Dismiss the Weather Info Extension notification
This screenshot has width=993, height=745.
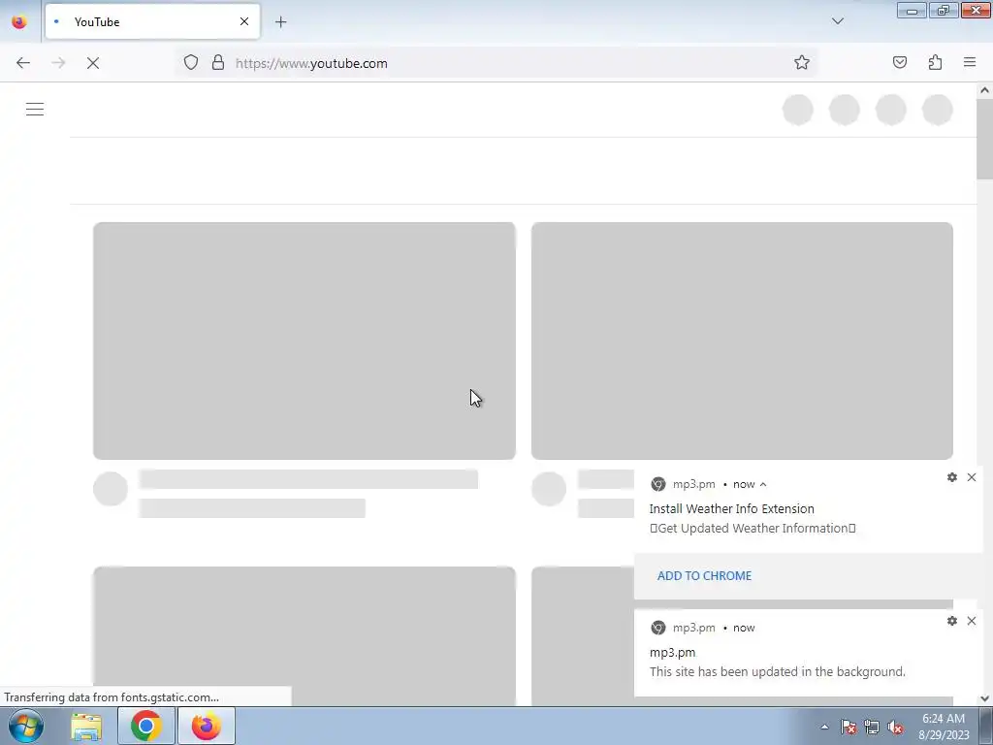[x=972, y=477]
